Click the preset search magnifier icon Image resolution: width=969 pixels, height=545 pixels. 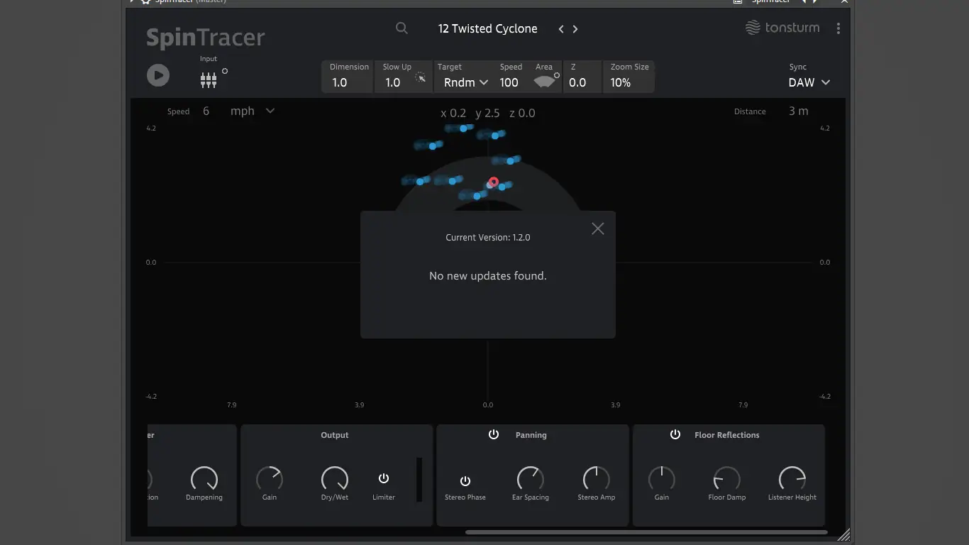click(402, 28)
